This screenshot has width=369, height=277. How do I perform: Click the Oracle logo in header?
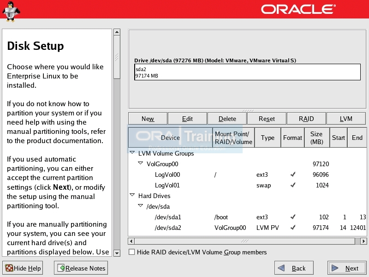point(298,9)
